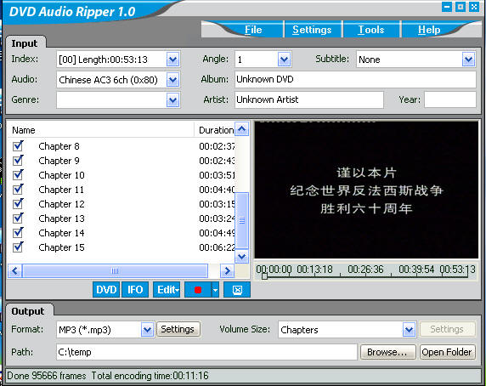The height and width of the screenshot is (386, 486).
Task: Uncheck the Chapter 15 checkbox
Action: click(x=18, y=247)
